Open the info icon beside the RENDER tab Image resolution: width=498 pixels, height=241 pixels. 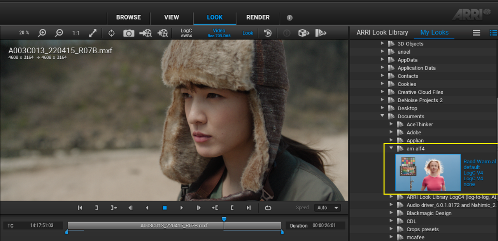(289, 17)
